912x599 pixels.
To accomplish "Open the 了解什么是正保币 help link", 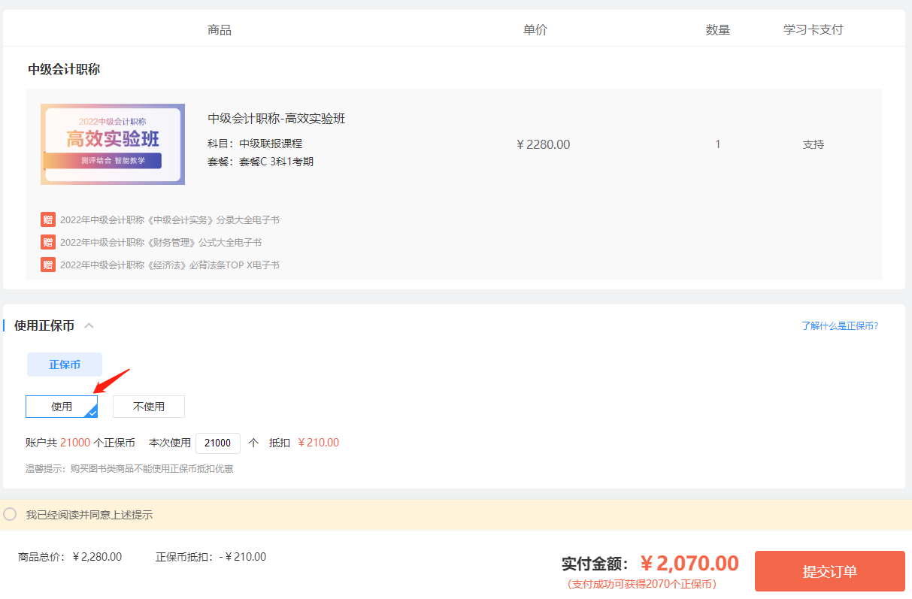I will pos(841,325).
